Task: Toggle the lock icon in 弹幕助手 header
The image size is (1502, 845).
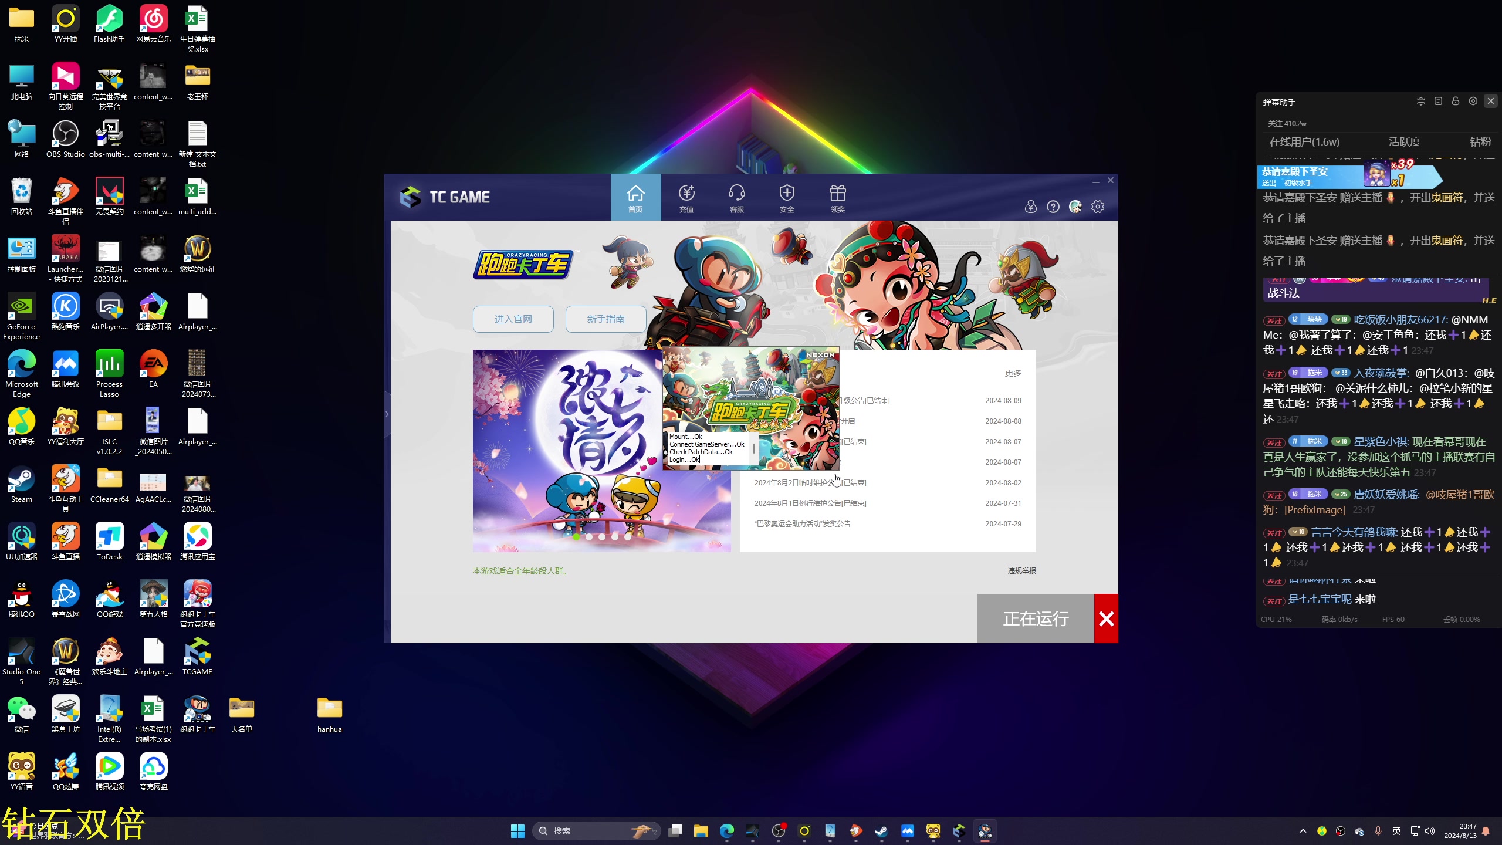Action: [x=1456, y=102]
